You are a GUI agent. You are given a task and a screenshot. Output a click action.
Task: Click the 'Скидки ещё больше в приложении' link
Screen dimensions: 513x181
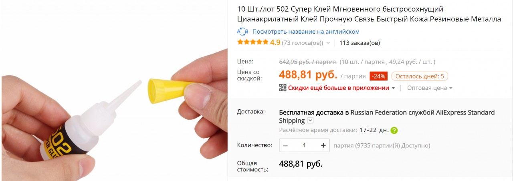[339, 88]
